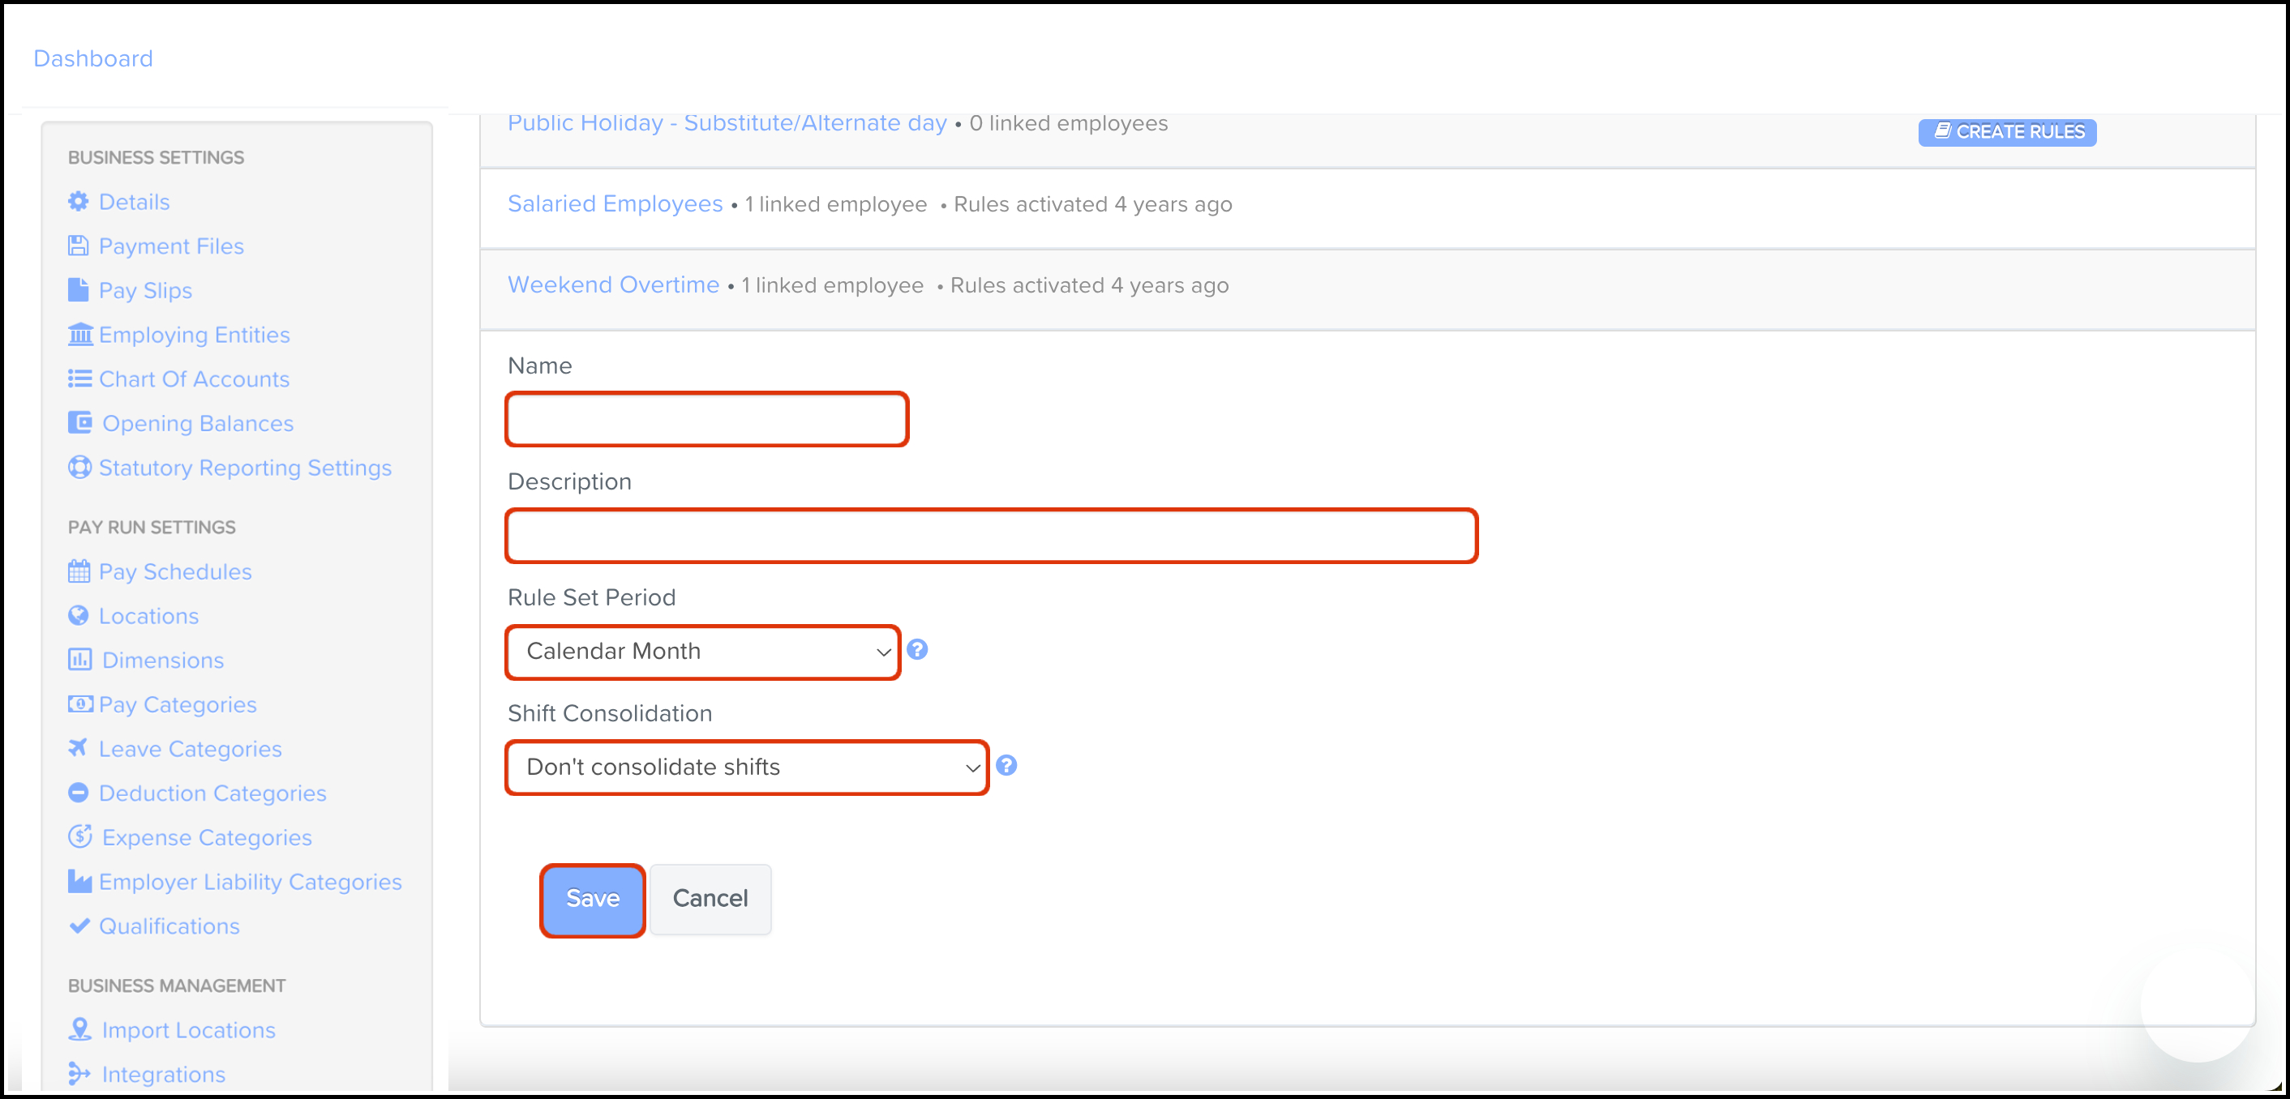Click the Qualifications checkmark icon
Image resolution: width=2290 pixels, height=1099 pixels.
click(x=79, y=926)
